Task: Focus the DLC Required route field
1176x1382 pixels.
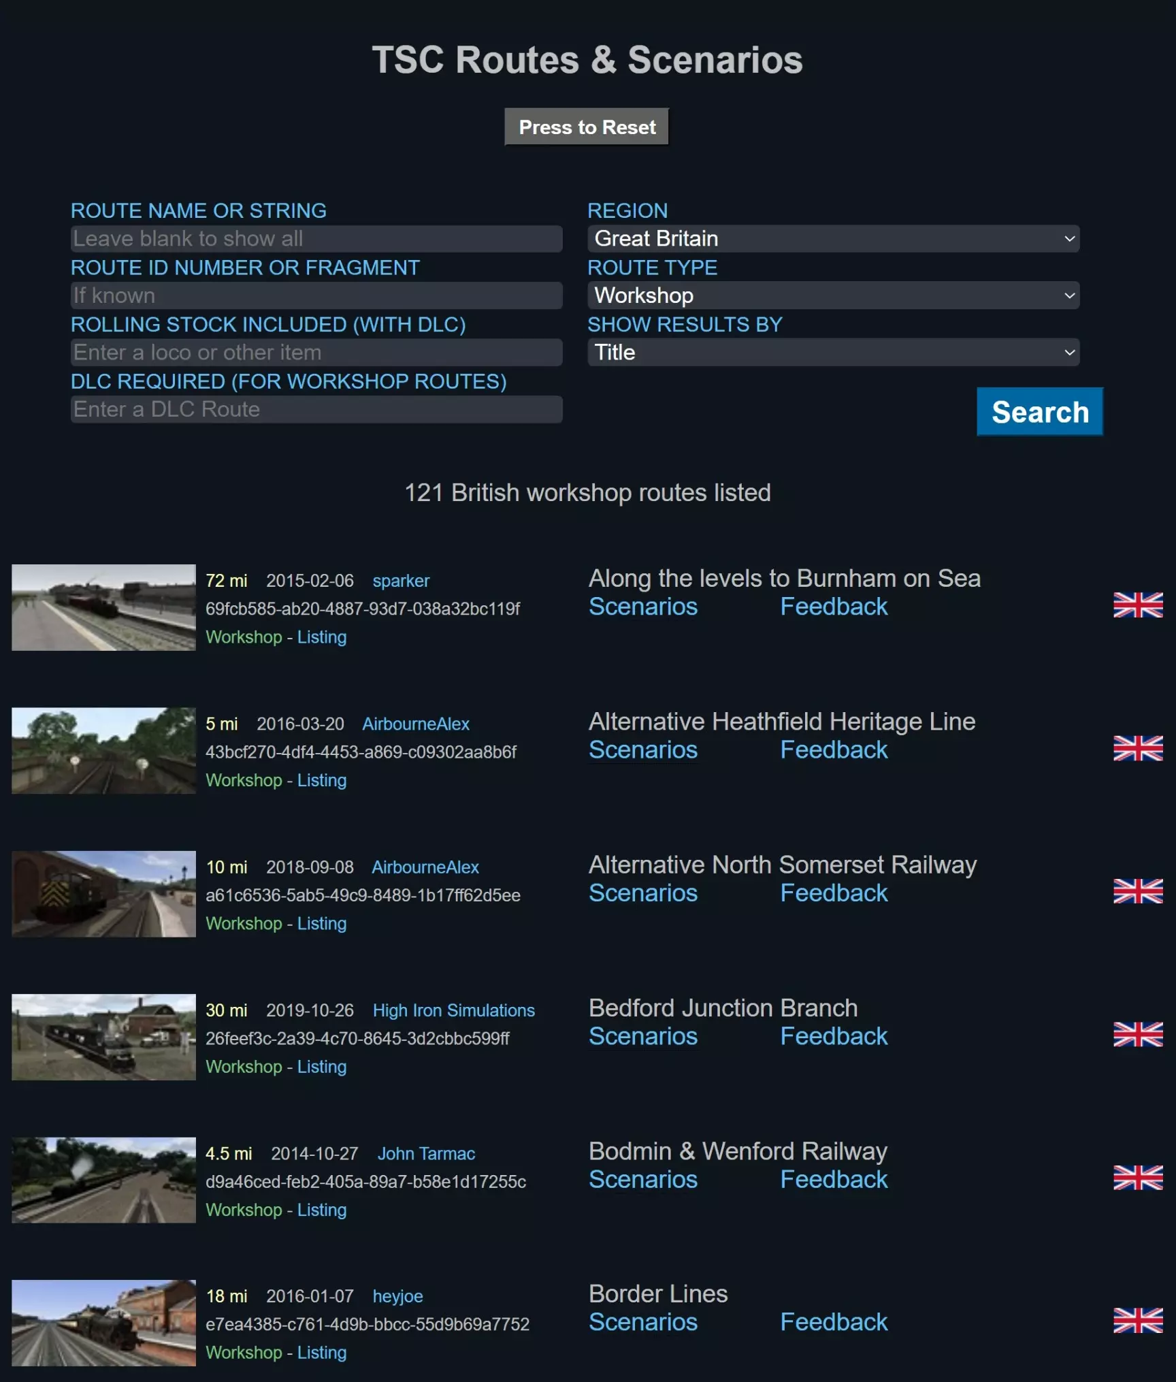Action: point(316,409)
